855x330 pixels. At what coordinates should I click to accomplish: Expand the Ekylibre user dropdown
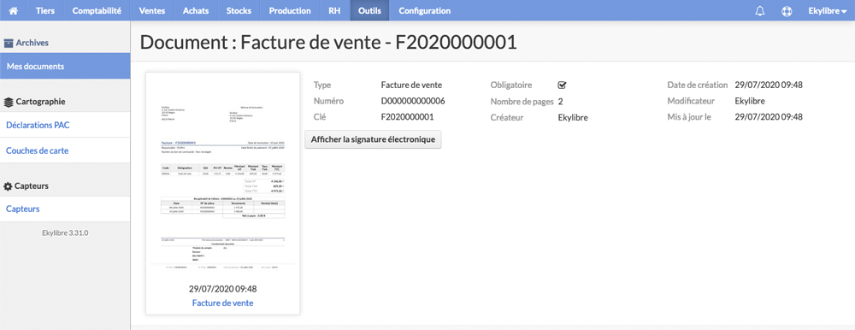pyautogui.click(x=827, y=11)
